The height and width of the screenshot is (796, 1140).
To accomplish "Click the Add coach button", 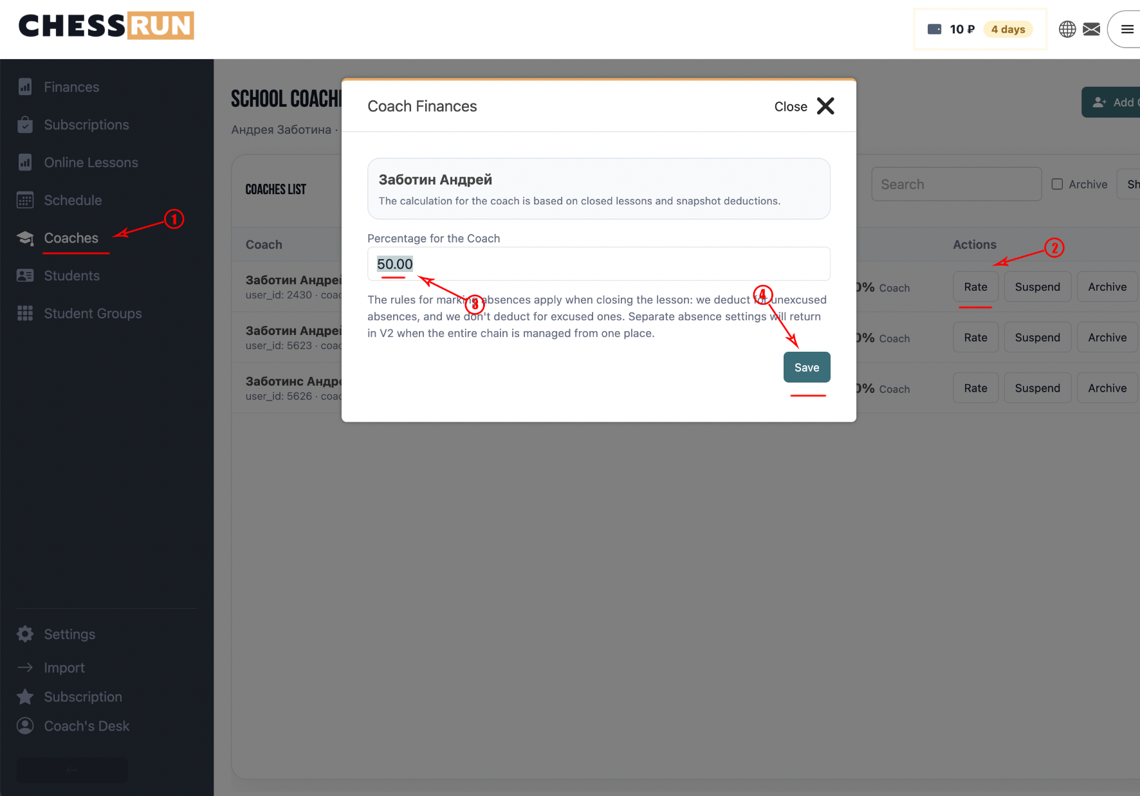I will click(1111, 102).
